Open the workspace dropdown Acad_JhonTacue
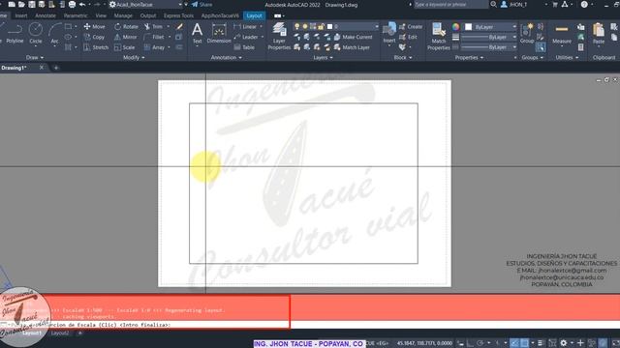 coord(146,4)
